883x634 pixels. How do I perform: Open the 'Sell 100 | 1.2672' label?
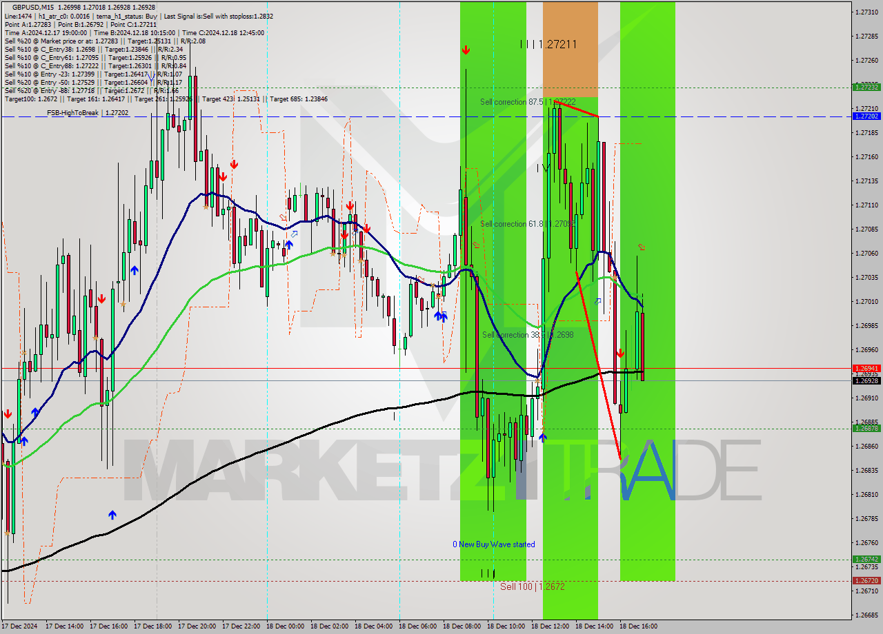tap(532, 587)
